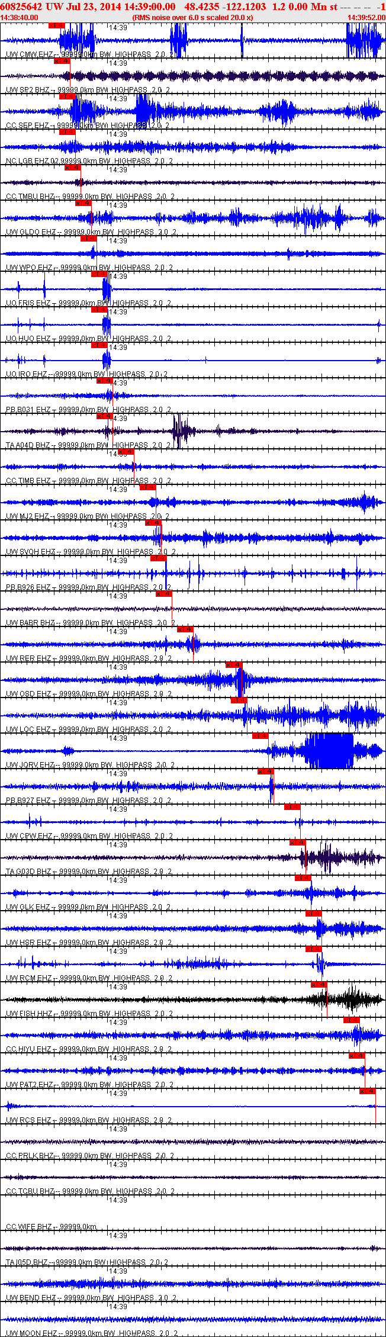This screenshot has height=1337, width=386.
Task: Select the 'TA J05D BHZ' station label
Action: click(x=27, y=1262)
